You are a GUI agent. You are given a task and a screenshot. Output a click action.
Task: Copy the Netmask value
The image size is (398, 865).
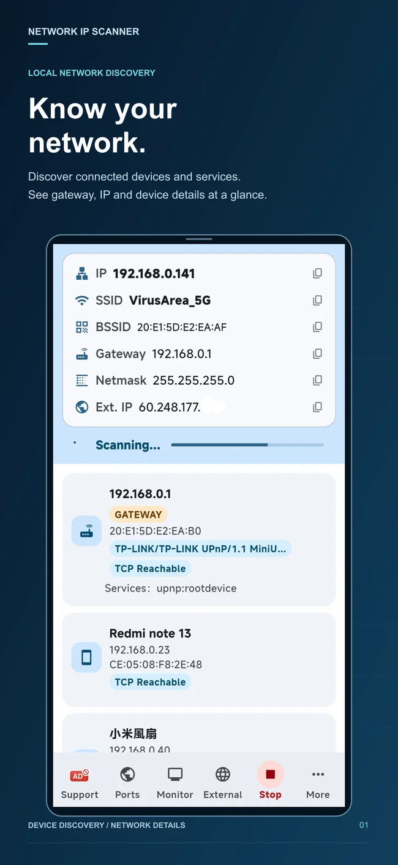click(317, 380)
